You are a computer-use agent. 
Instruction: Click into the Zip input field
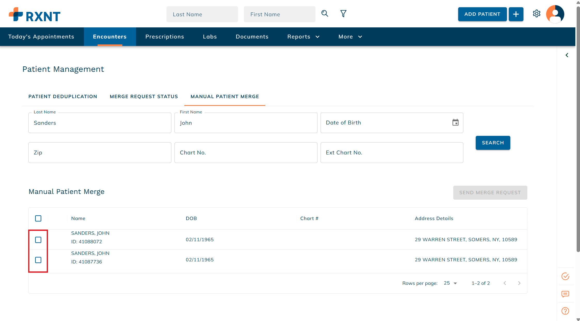tap(100, 153)
